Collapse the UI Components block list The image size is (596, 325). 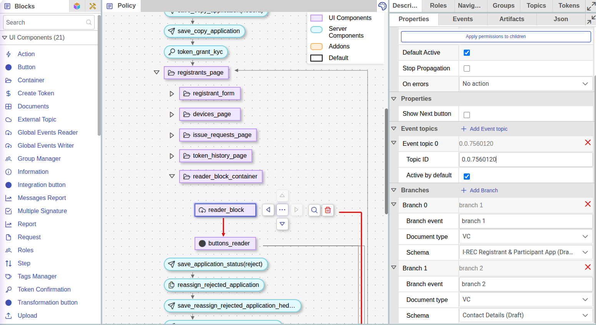(x=5, y=38)
